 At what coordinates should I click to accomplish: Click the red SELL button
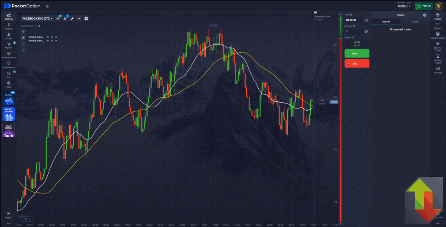pyautogui.click(x=357, y=64)
